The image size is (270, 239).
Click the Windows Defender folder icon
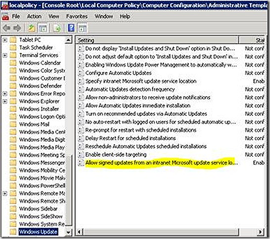pyautogui.click(x=13, y=86)
